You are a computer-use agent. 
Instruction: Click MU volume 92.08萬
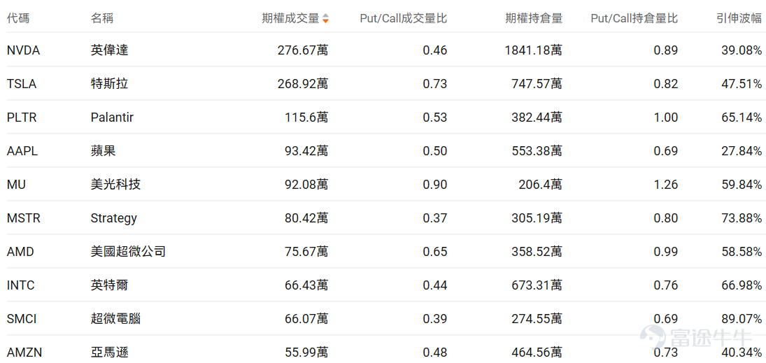pos(306,184)
